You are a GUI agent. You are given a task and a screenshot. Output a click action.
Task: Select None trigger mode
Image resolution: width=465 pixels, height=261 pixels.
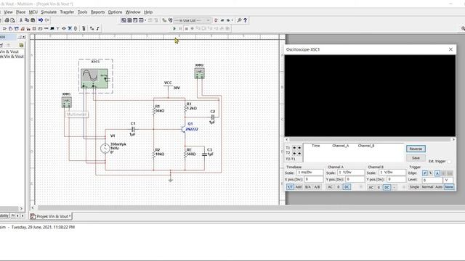click(x=449, y=187)
